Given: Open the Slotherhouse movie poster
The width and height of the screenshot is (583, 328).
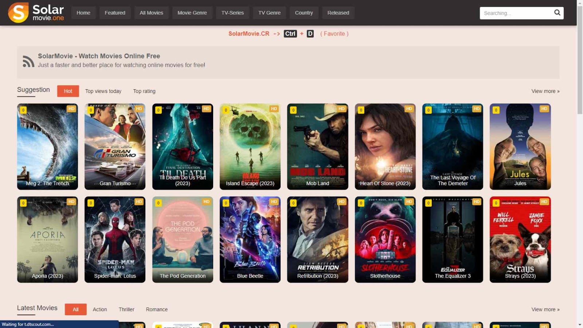Looking at the screenshot, I should click(x=385, y=239).
